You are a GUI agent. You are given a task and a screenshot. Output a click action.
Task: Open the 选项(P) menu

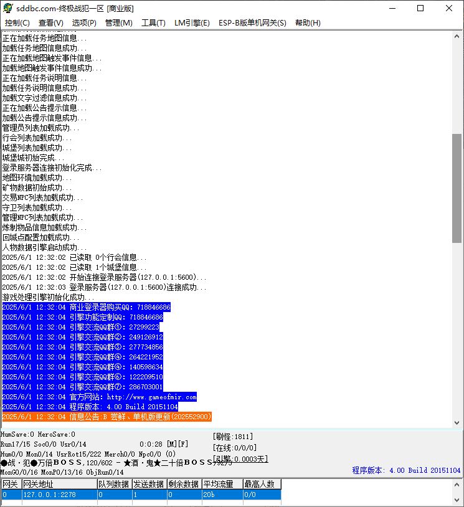pos(84,23)
